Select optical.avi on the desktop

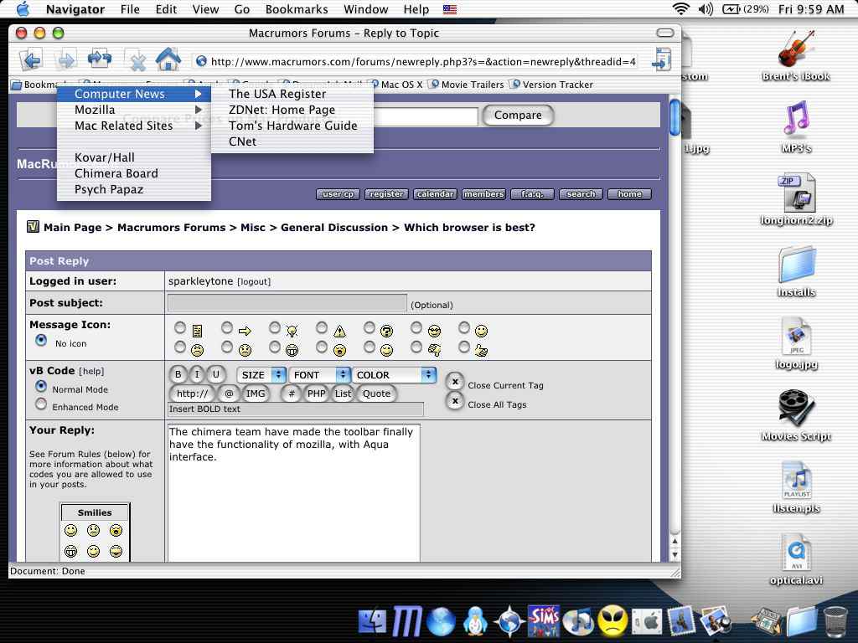coord(796,560)
